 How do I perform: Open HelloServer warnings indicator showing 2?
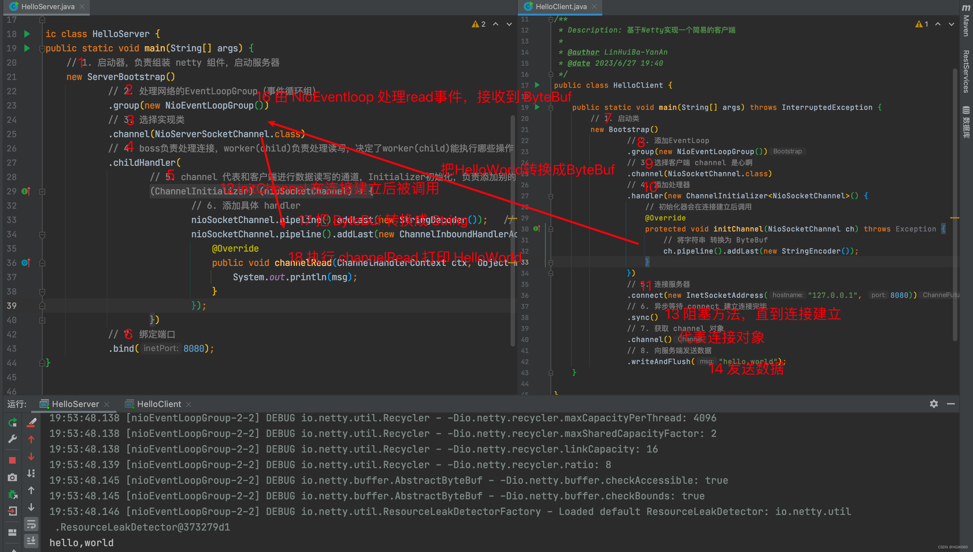pyautogui.click(x=479, y=24)
